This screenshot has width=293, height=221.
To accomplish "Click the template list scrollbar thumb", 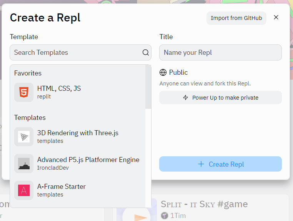I will tap(148, 87).
